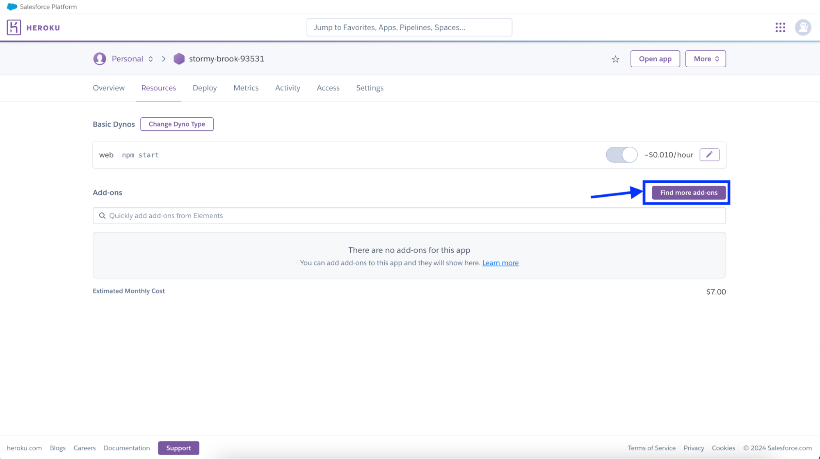Click the Heroku logo icon

coord(14,27)
